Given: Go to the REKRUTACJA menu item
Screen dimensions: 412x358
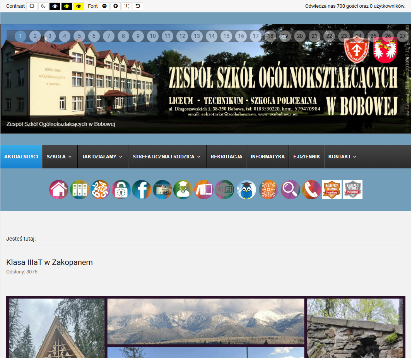Looking at the screenshot, I should [x=226, y=157].
